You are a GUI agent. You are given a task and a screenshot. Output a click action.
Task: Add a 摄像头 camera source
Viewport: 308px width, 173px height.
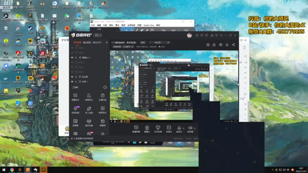pyautogui.click(x=147, y=129)
